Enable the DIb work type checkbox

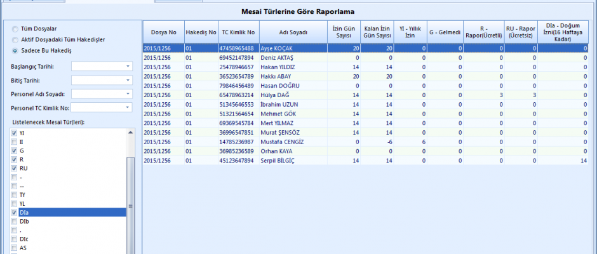(14, 221)
